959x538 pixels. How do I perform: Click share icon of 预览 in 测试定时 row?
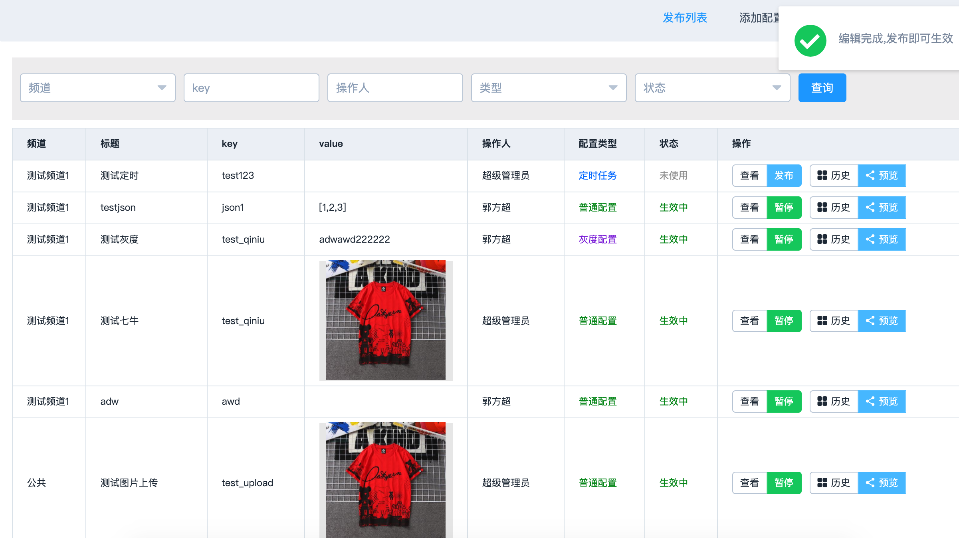click(870, 175)
